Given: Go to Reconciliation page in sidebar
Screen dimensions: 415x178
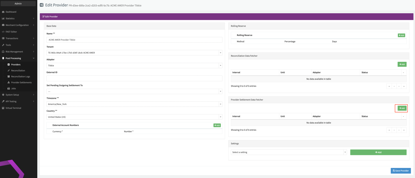Looking at the screenshot, I should point(18,71).
